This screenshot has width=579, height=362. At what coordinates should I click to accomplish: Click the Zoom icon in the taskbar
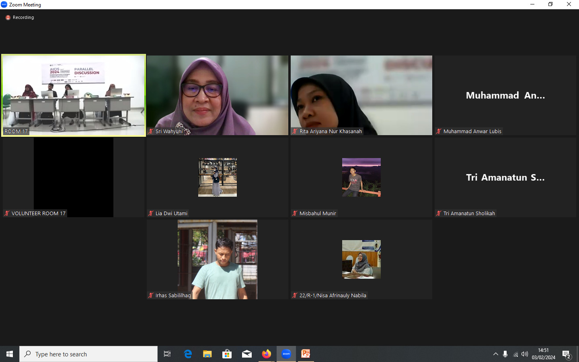pyautogui.click(x=286, y=354)
